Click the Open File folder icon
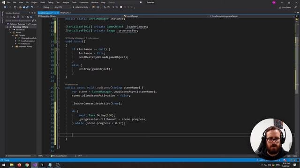The width and height of the screenshot is (300, 168). tap(20, 7)
